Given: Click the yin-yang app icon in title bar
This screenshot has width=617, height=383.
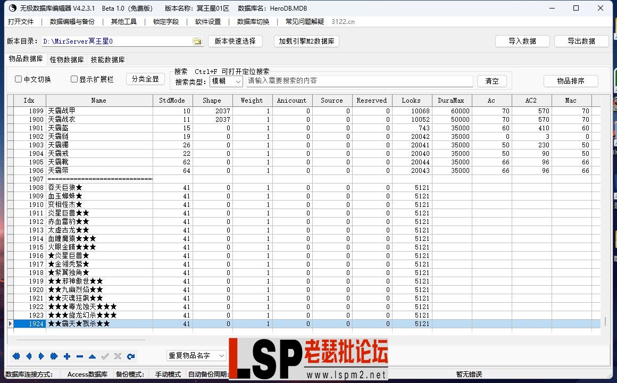Looking at the screenshot, I should (x=12, y=8).
